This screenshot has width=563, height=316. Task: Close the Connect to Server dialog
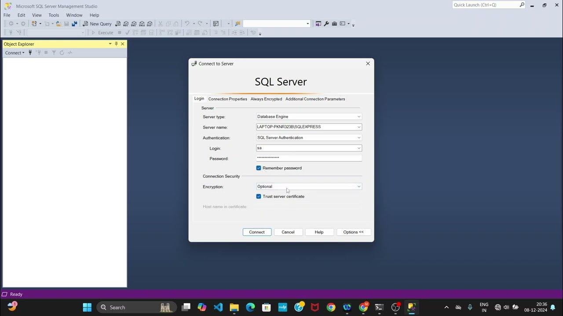tap(368, 64)
